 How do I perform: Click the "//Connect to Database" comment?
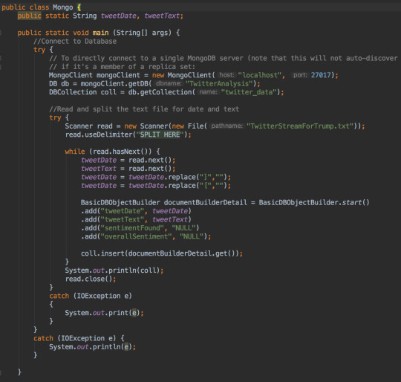pos(75,41)
